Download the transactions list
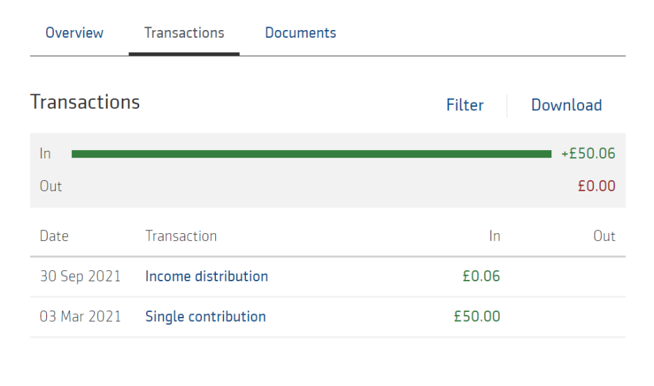The image size is (654, 386). pyautogui.click(x=566, y=105)
